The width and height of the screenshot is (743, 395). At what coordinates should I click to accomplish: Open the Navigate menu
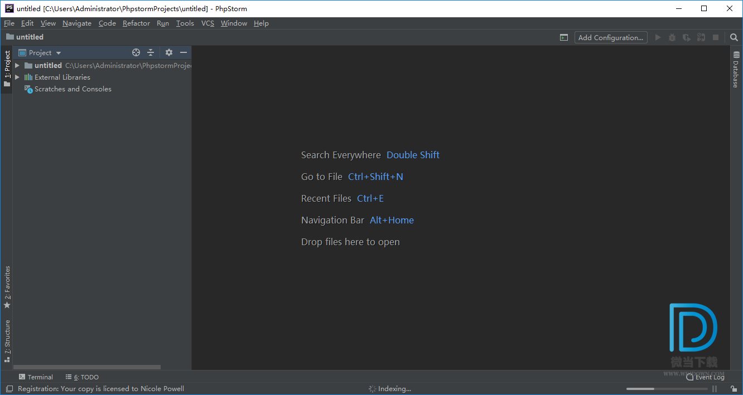point(77,23)
